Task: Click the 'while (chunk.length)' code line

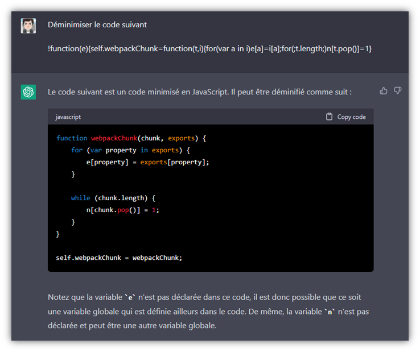Action: 113,198
